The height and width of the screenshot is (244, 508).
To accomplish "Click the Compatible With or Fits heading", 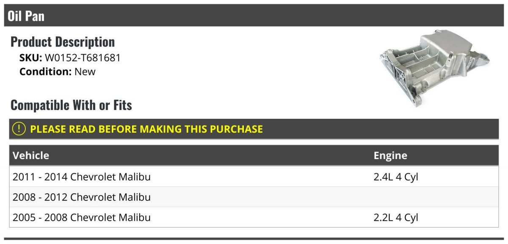I will coord(71,105).
